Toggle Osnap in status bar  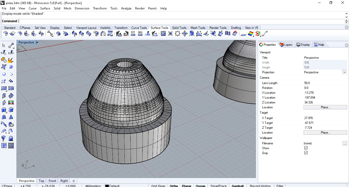click(x=201, y=186)
